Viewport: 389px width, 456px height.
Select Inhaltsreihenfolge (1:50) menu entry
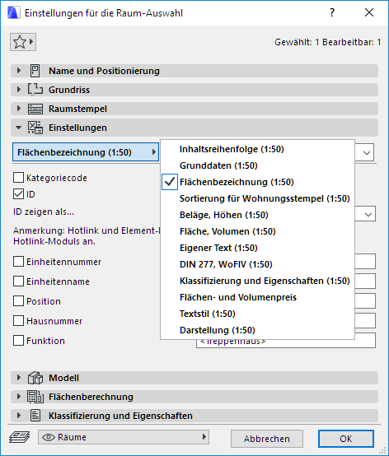(257, 149)
